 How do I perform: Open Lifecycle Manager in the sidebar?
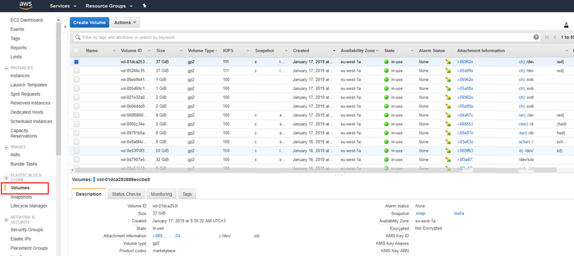(29, 206)
